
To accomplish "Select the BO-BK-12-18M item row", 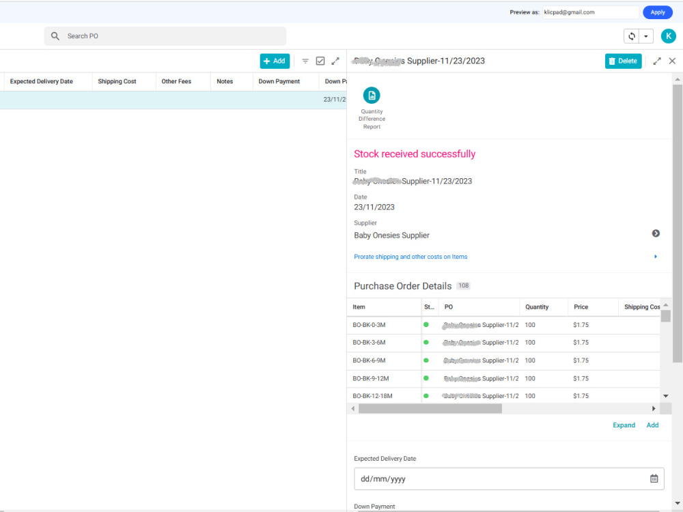I will coord(503,396).
